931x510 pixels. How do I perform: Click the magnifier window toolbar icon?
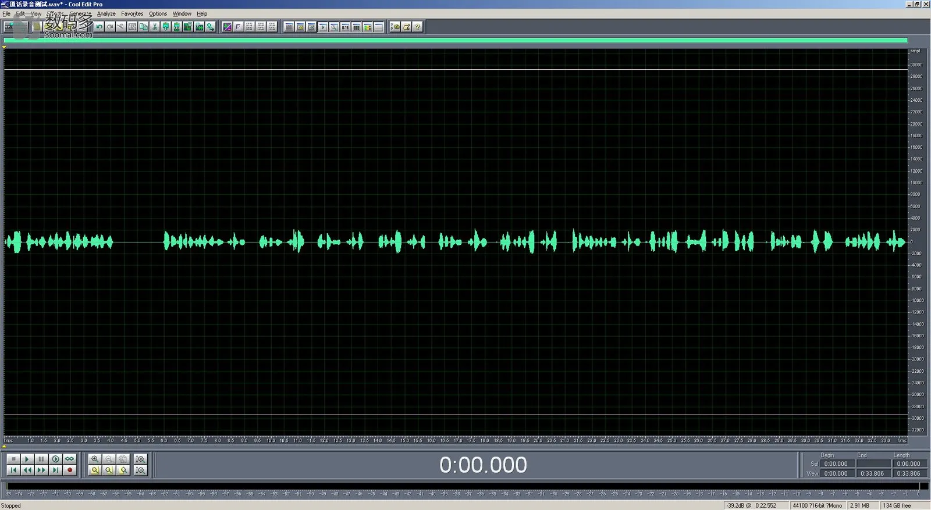334,27
